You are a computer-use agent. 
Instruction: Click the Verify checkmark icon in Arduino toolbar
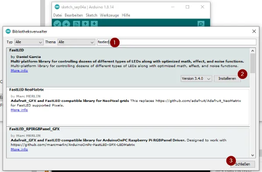[57, 24]
